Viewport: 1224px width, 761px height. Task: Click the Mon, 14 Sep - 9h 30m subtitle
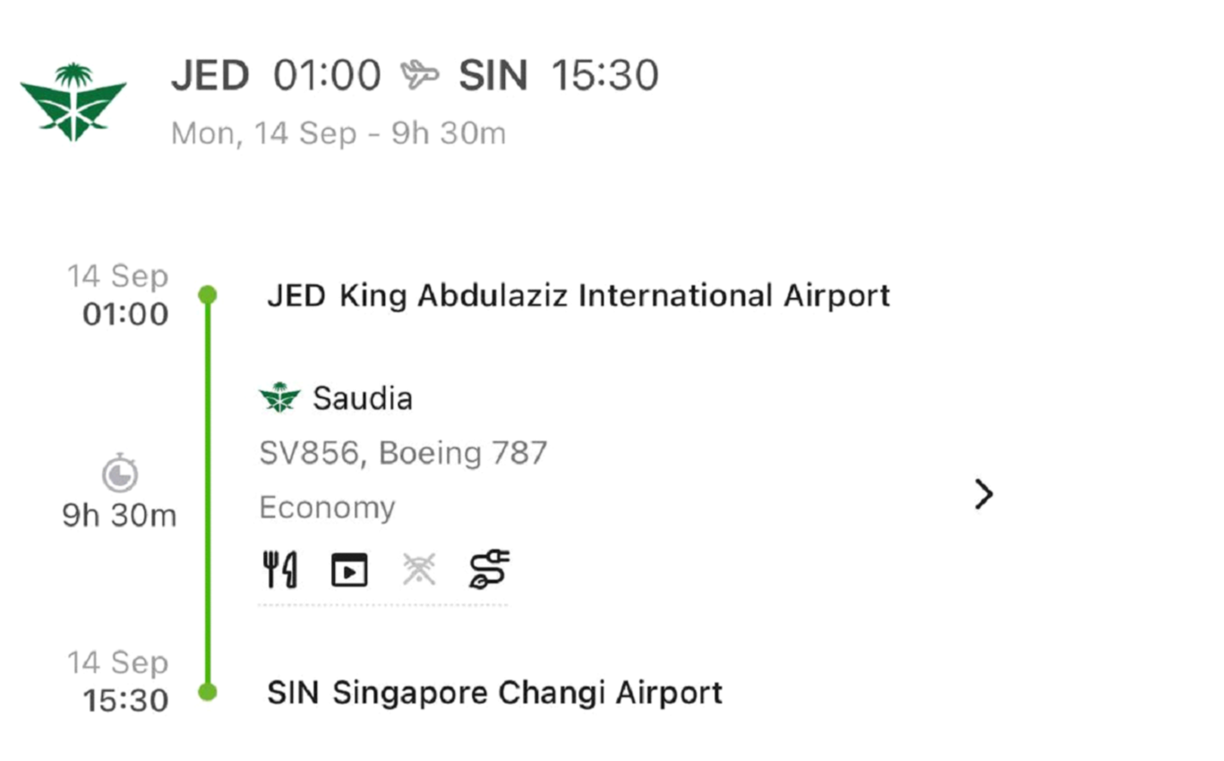coord(338,133)
